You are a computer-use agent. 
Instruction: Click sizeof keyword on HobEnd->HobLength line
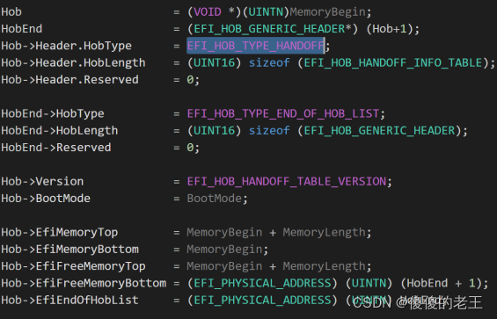coord(269,131)
